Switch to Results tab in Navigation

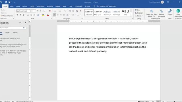pyautogui.click(x=15, y=33)
